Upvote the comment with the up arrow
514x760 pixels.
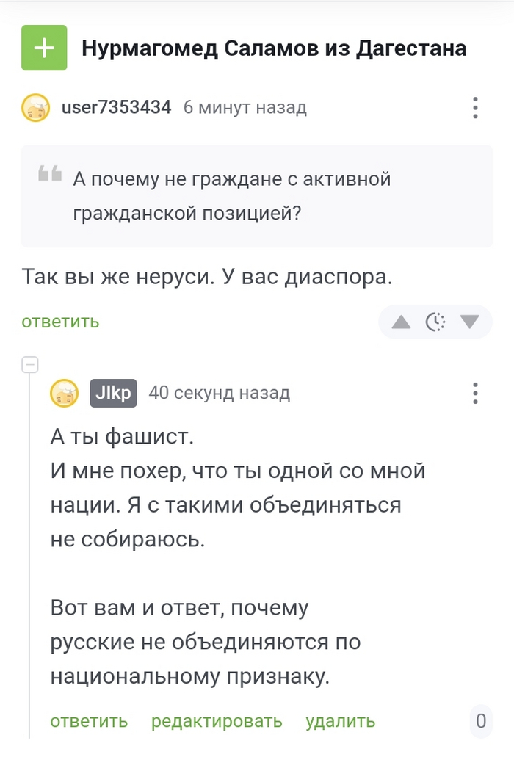click(400, 322)
